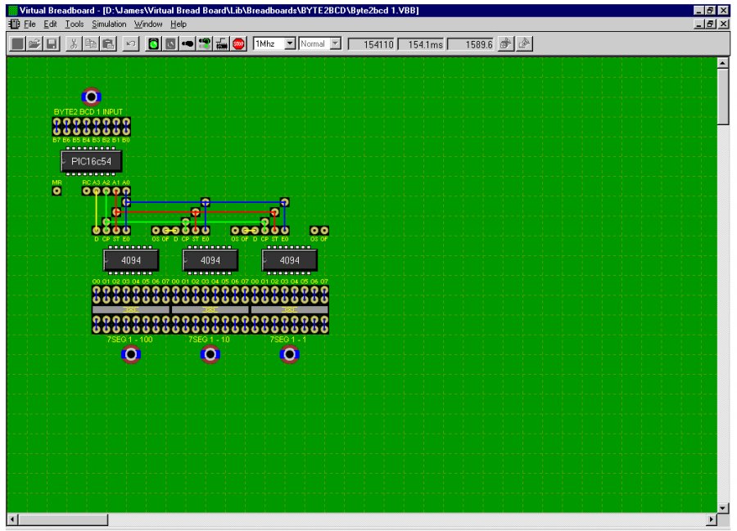Click the connector under 7SEG 1 - 100
This screenshot has height=531, width=737.
click(131, 354)
